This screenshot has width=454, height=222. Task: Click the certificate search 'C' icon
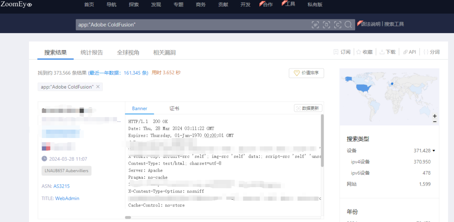(338, 25)
